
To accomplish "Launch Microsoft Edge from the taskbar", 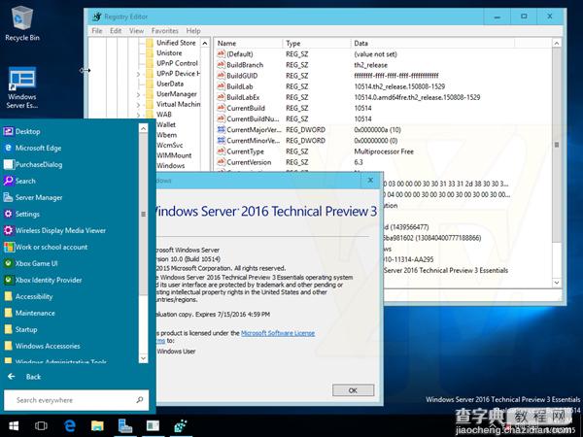I will tap(70, 426).
